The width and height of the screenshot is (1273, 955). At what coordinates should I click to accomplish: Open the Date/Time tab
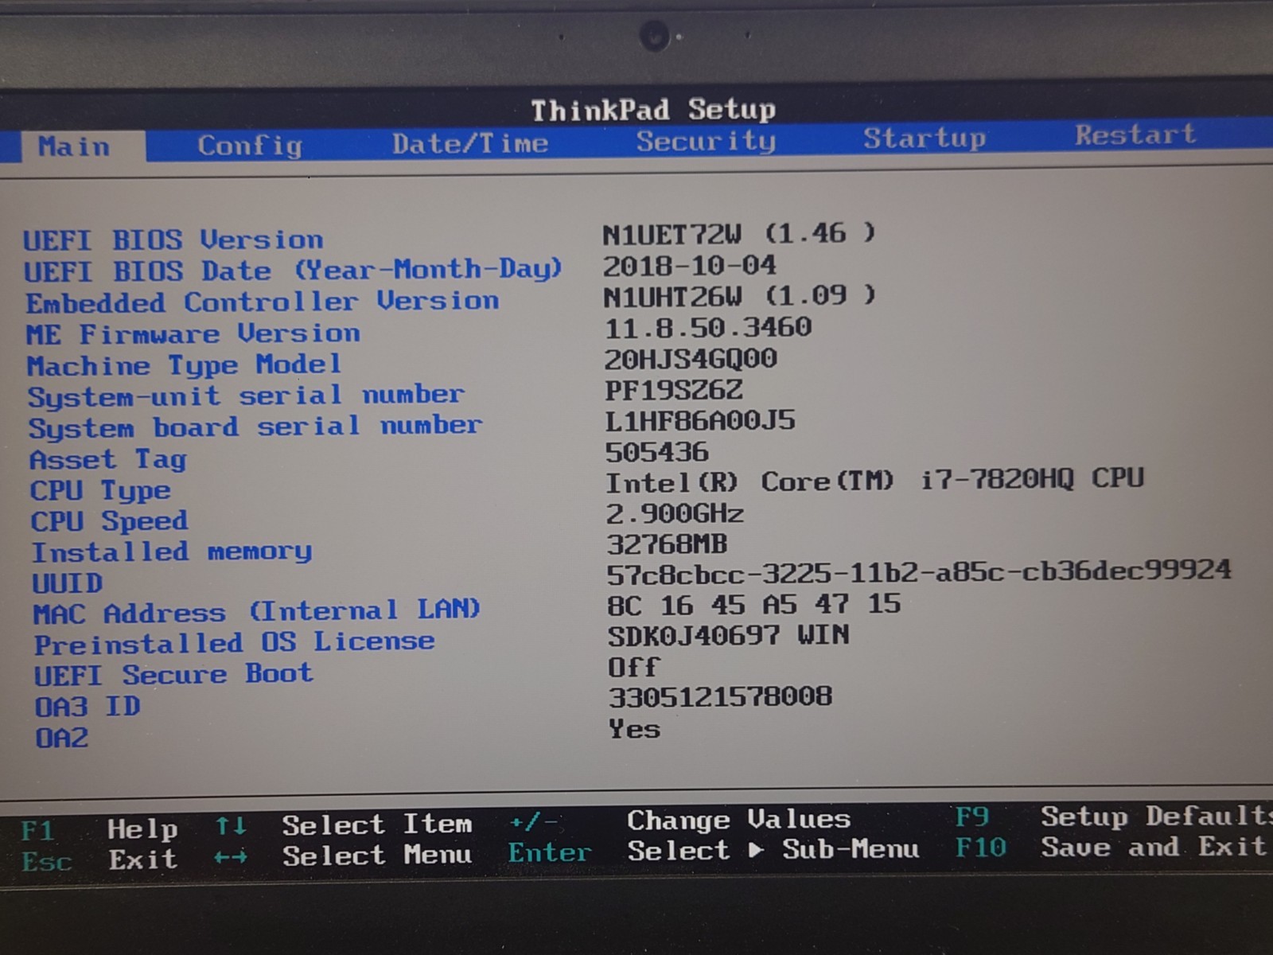[469, 143]
